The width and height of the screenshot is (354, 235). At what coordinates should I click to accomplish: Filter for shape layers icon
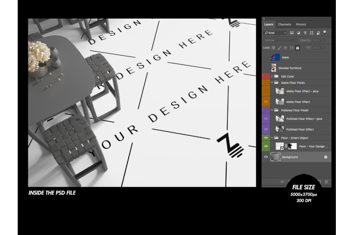[x=312, y=33]
